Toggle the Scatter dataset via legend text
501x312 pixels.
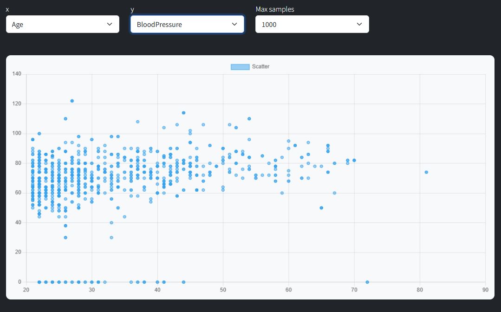[x=260, y=67]
